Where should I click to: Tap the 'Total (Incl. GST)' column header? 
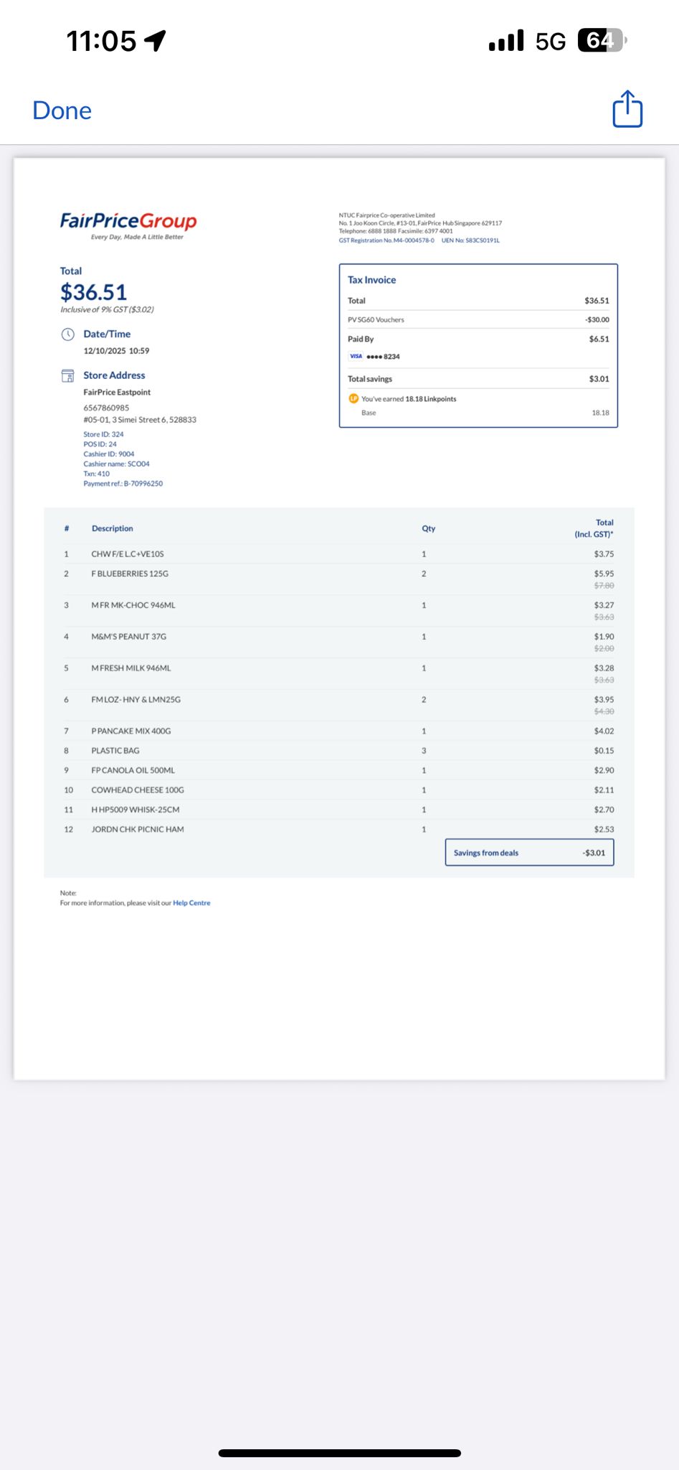coord(594,528)
